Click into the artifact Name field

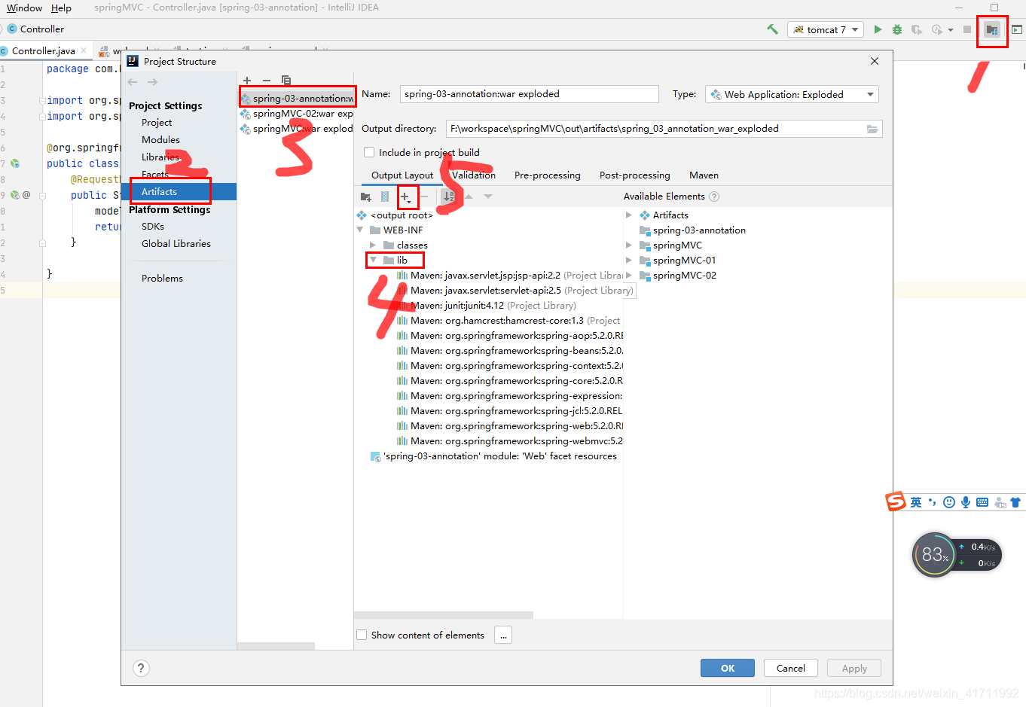[x=529, y=94]
